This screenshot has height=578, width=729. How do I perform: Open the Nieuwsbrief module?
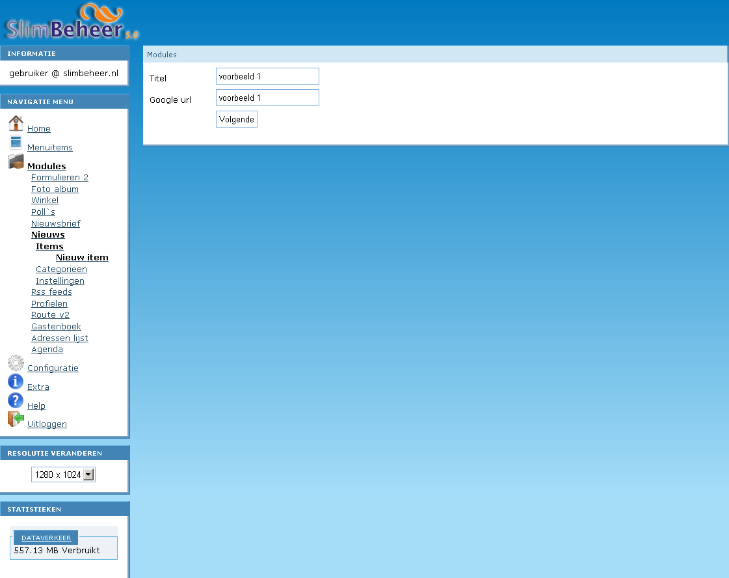56,223
